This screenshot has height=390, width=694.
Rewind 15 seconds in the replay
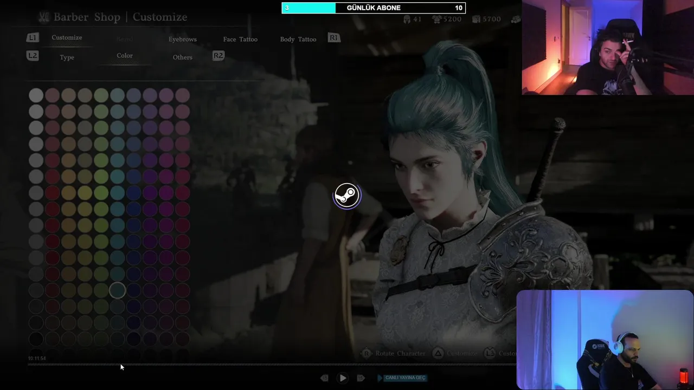[x=324, y=378]
